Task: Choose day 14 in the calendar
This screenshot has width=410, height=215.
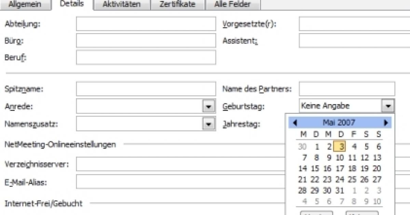Action: (x=303, y=169)
